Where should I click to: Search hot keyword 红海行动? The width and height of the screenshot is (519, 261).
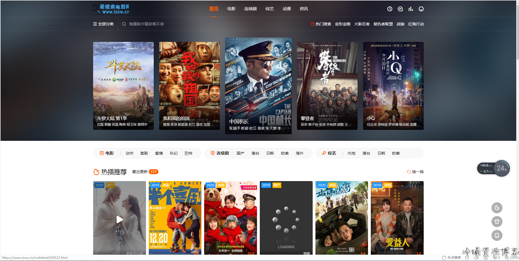point(416,24)
